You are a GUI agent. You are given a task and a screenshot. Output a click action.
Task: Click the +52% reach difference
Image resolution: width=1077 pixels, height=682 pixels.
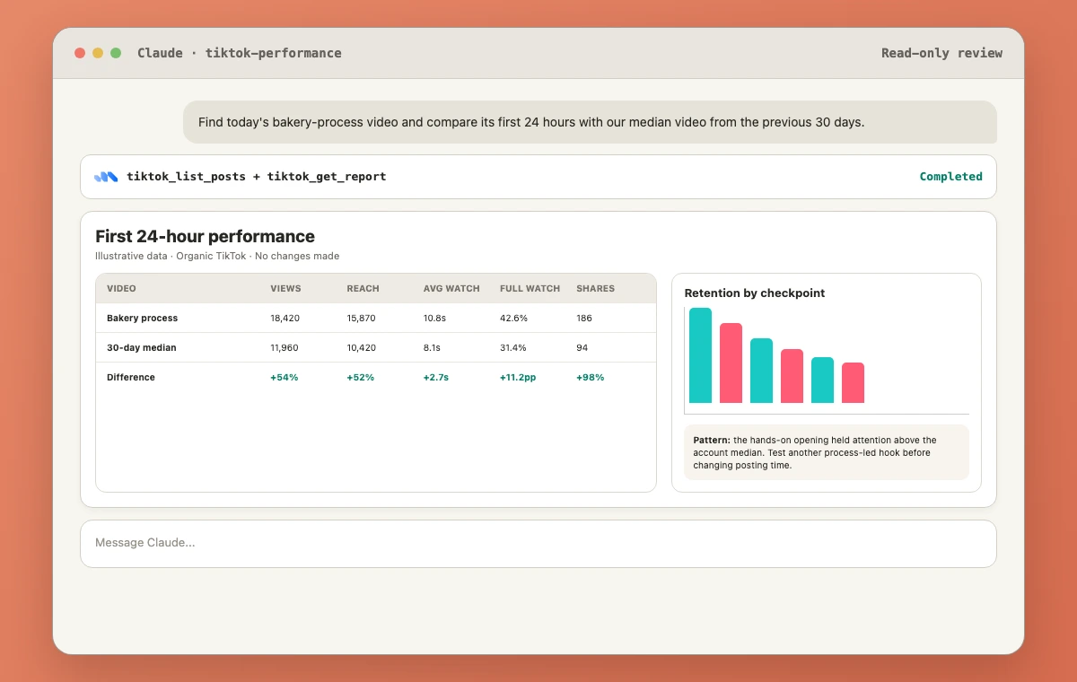(361, 377)
